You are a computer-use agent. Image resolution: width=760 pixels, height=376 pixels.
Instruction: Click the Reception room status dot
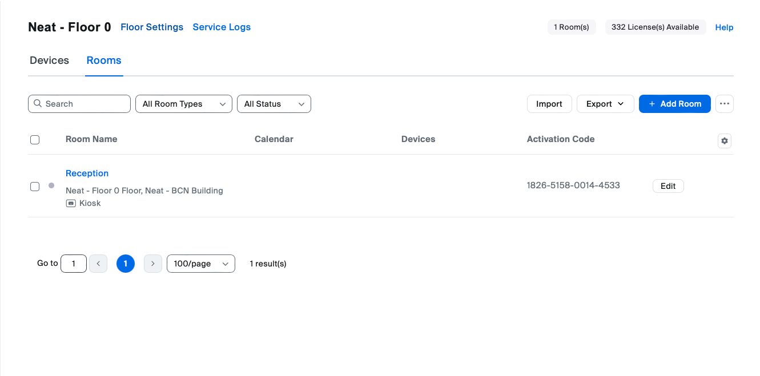coord(51,185)
